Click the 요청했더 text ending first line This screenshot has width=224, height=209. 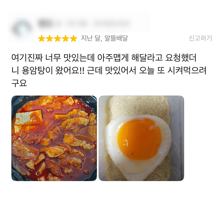[181, 58]
